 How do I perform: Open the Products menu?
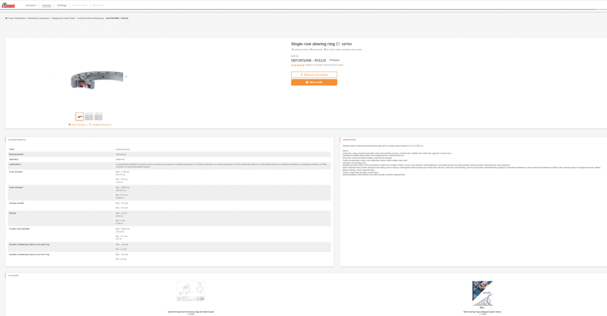[x=46, y=5]
